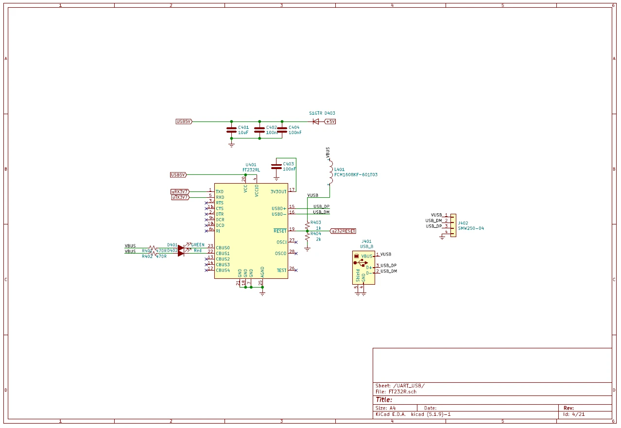The width and height of the screenshot is (621, 428).
Task: Select the u232RESET global label
Action: click(343, 231)
